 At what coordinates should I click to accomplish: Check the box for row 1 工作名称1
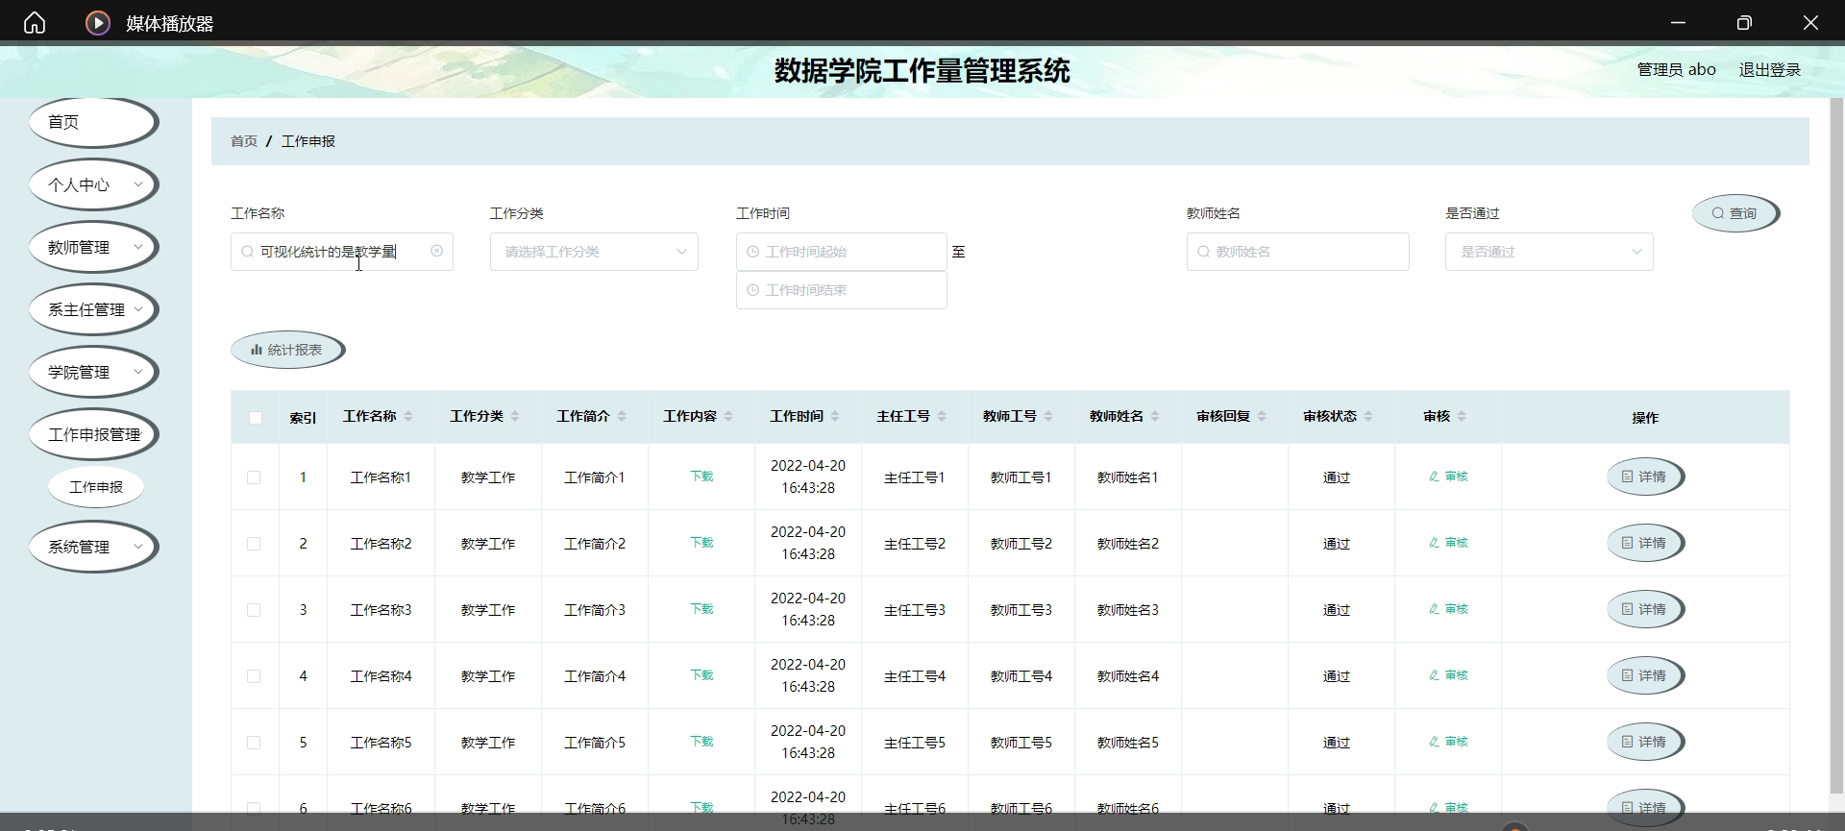(254, 477)
